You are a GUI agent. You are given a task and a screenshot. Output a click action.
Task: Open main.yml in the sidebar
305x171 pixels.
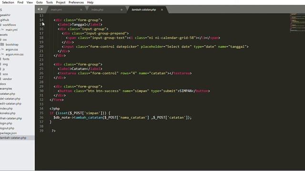(11, 29)
